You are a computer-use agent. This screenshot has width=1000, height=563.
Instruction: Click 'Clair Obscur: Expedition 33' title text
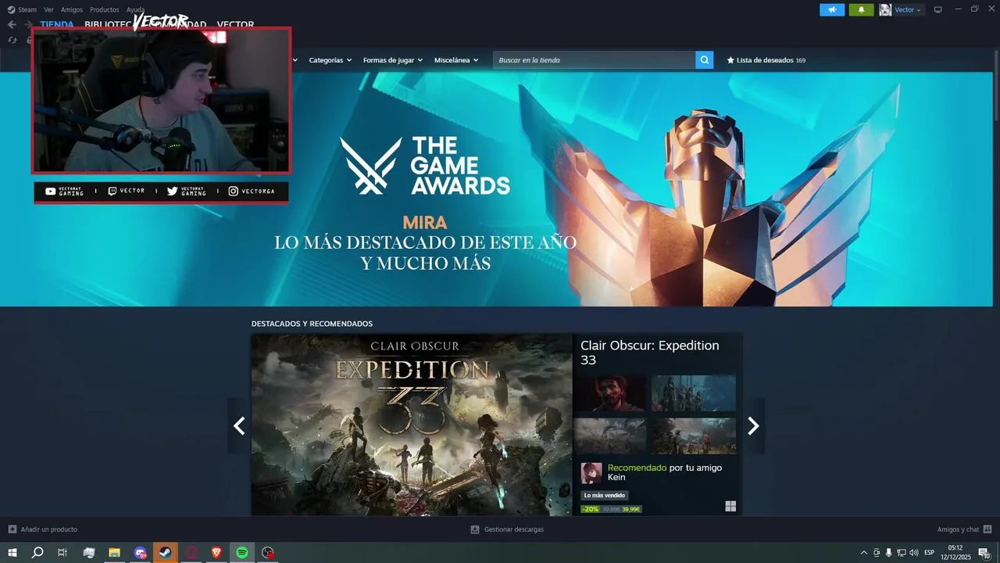coord(650,353)
